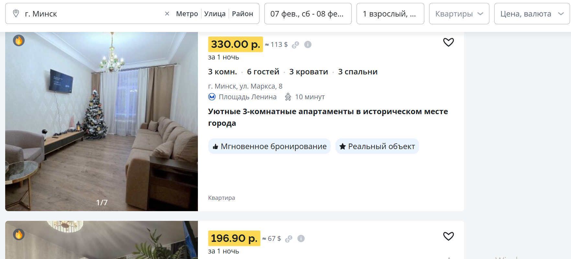This screenshot has width=571, height=259.
Task: Click the hot-offer flame icon on first photo
Action: click(x=19, y=40)
